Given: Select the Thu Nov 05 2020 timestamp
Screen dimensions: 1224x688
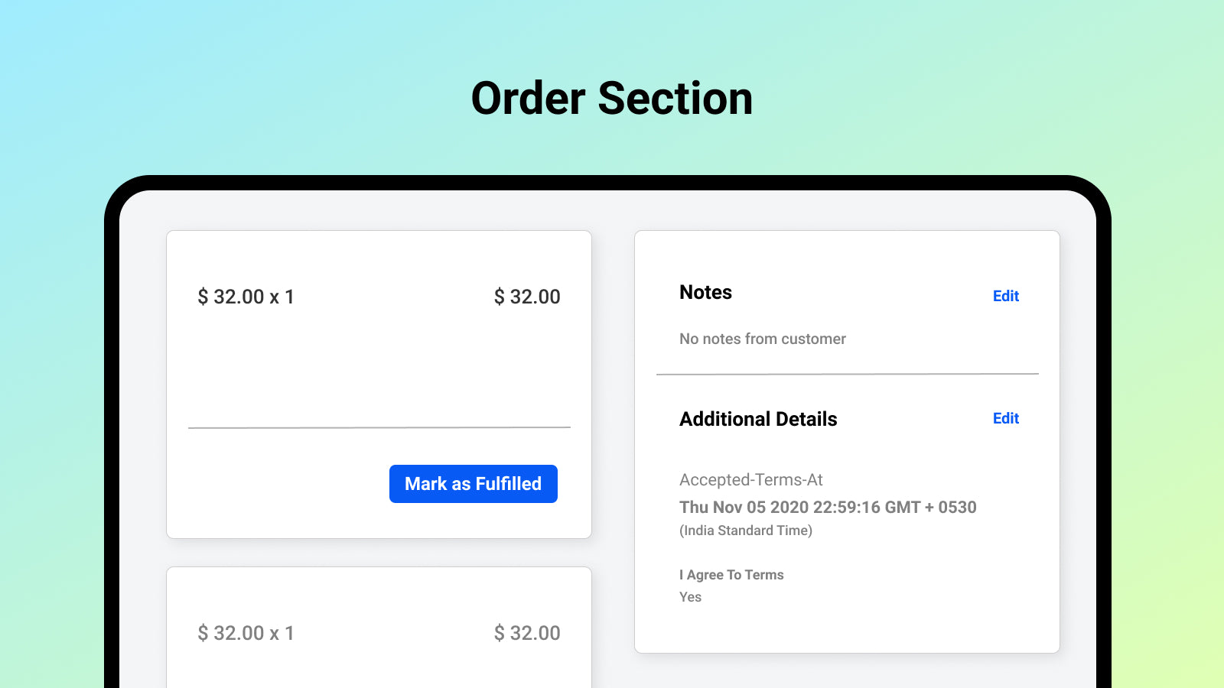Looking at the screenshot, I should (828, 507).
